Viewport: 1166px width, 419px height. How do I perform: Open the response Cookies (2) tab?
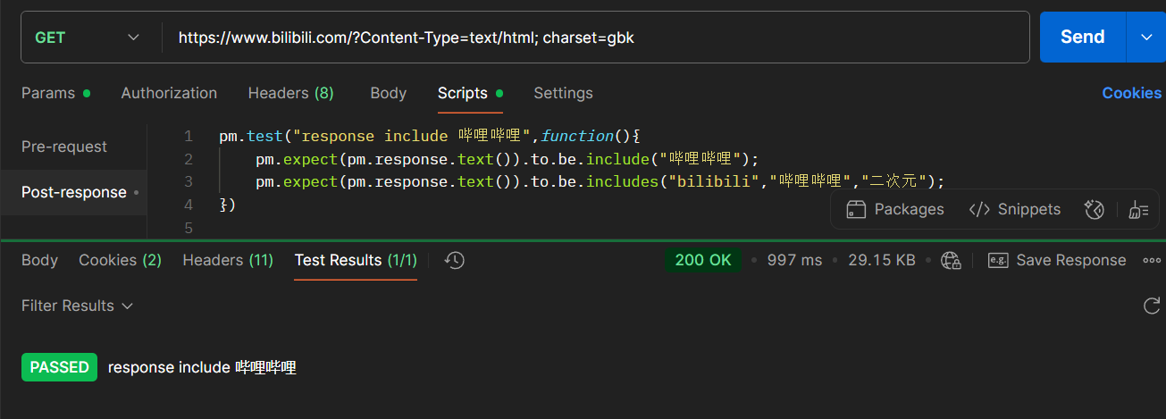coord(120,260)
